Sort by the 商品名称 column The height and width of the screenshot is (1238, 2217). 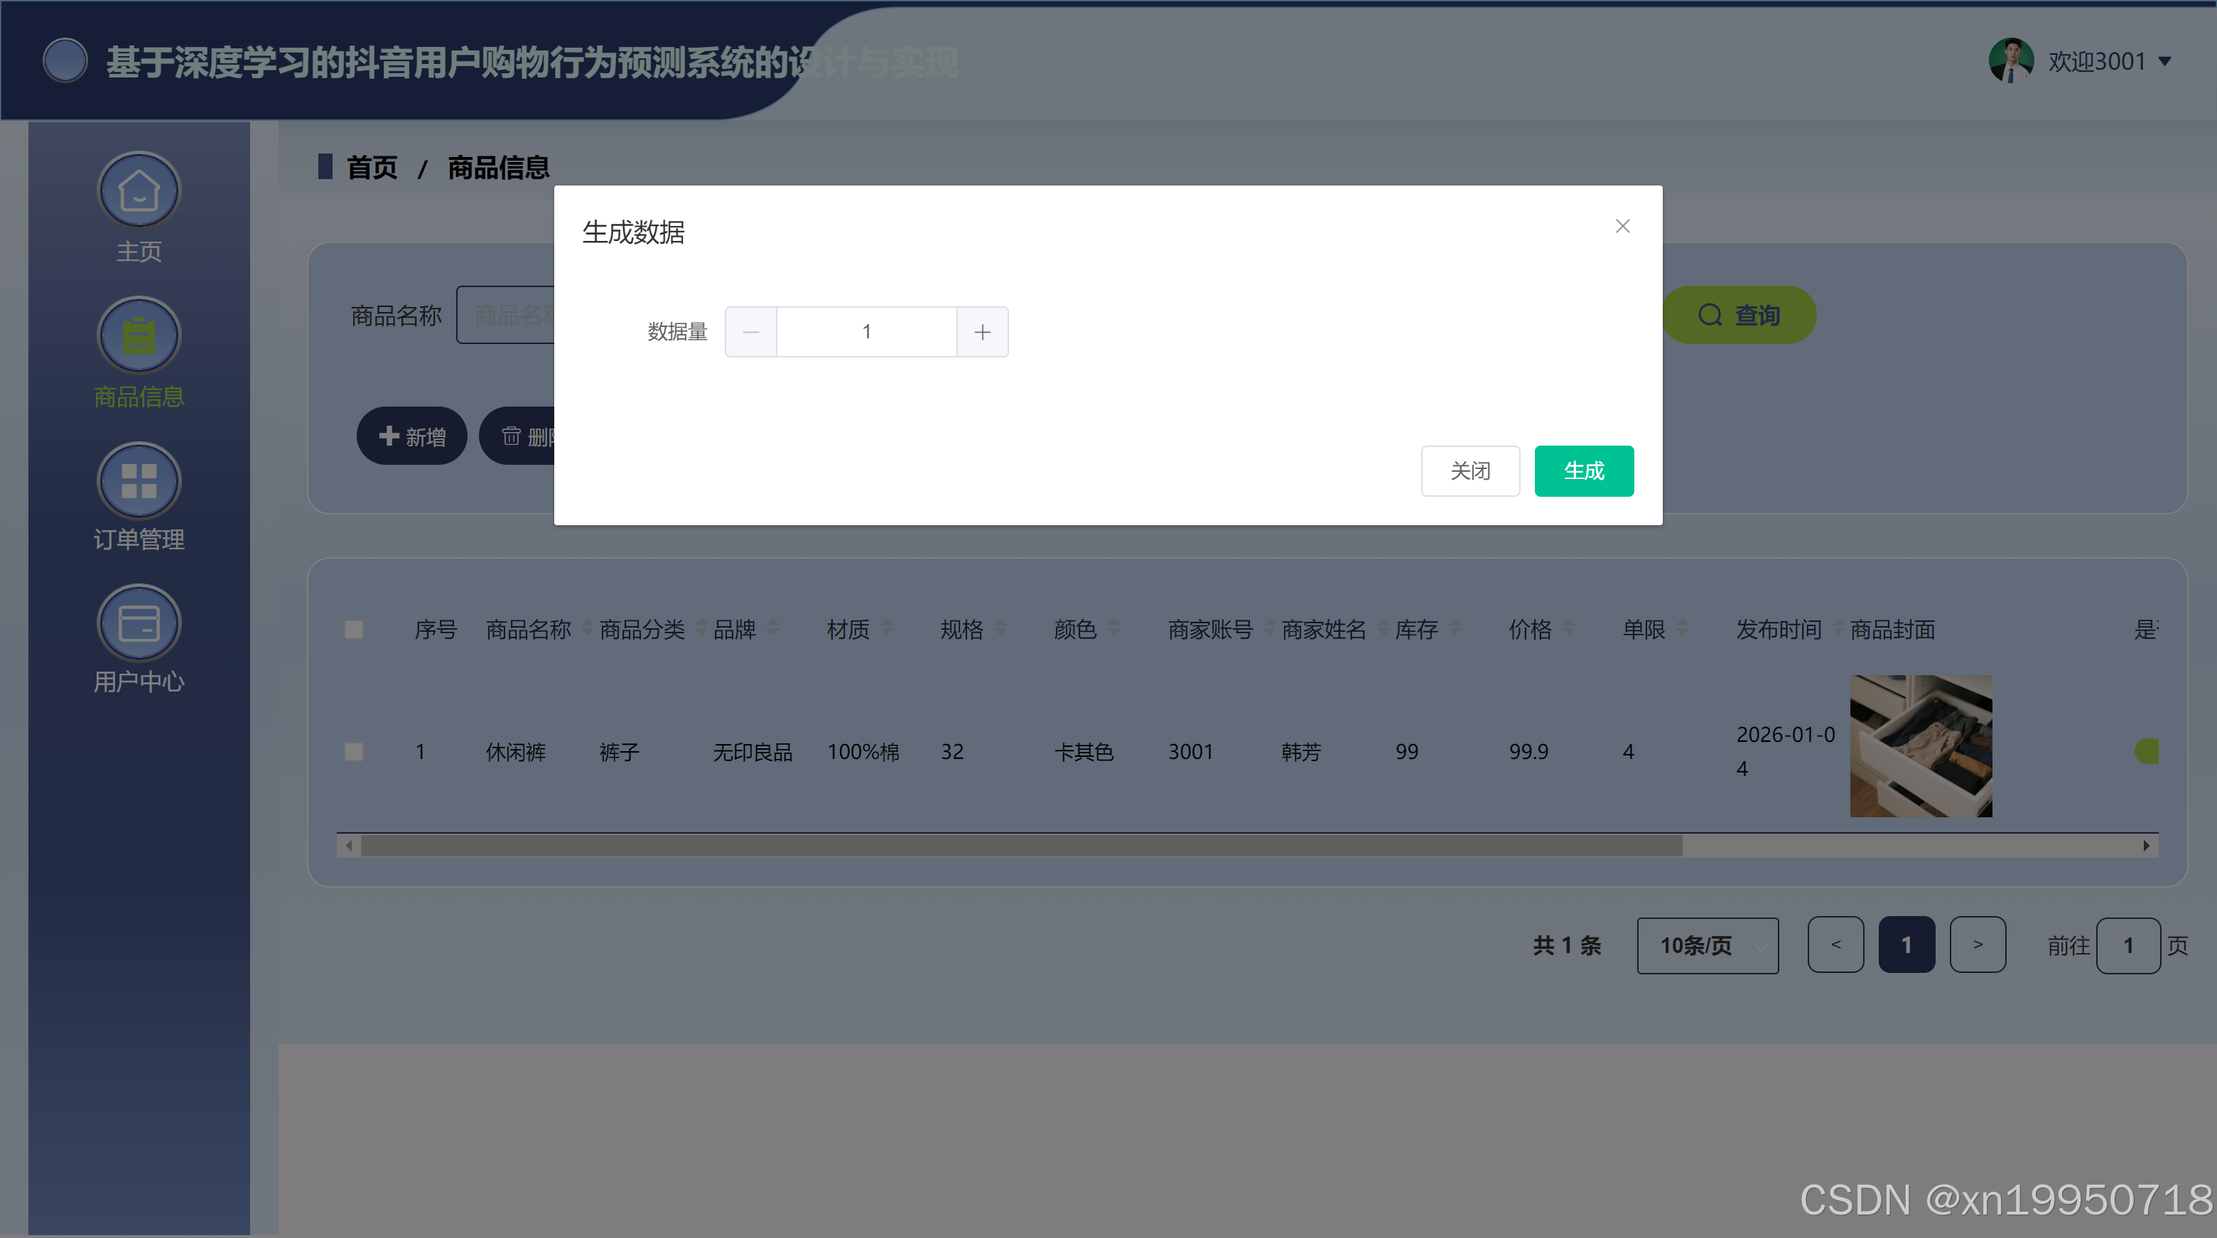pos(588,628)
